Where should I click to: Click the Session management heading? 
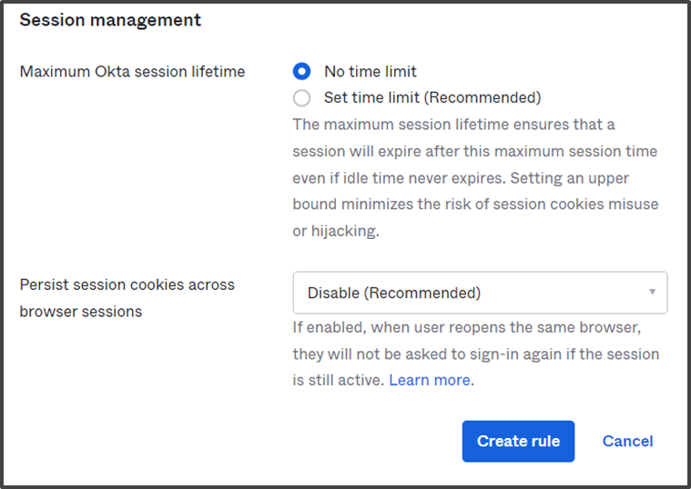click(110, 20)
